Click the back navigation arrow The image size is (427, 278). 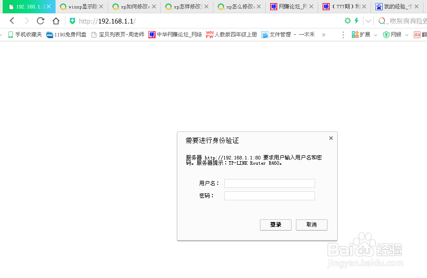[12, 21]
